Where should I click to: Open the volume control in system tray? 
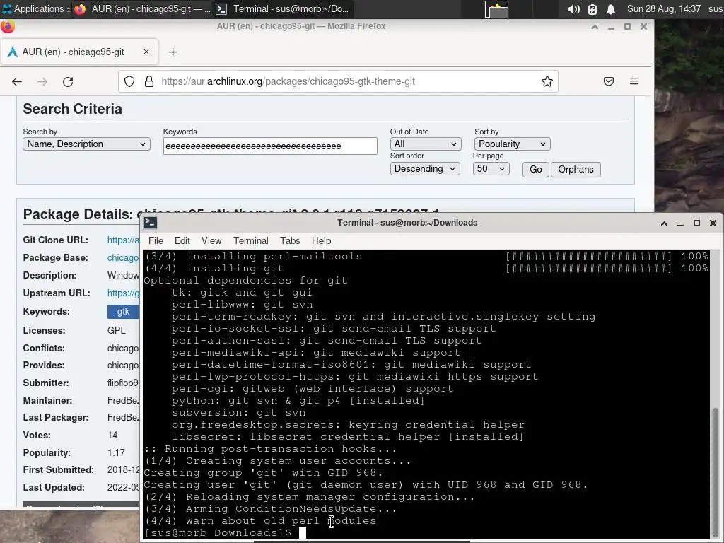(573, 9)
